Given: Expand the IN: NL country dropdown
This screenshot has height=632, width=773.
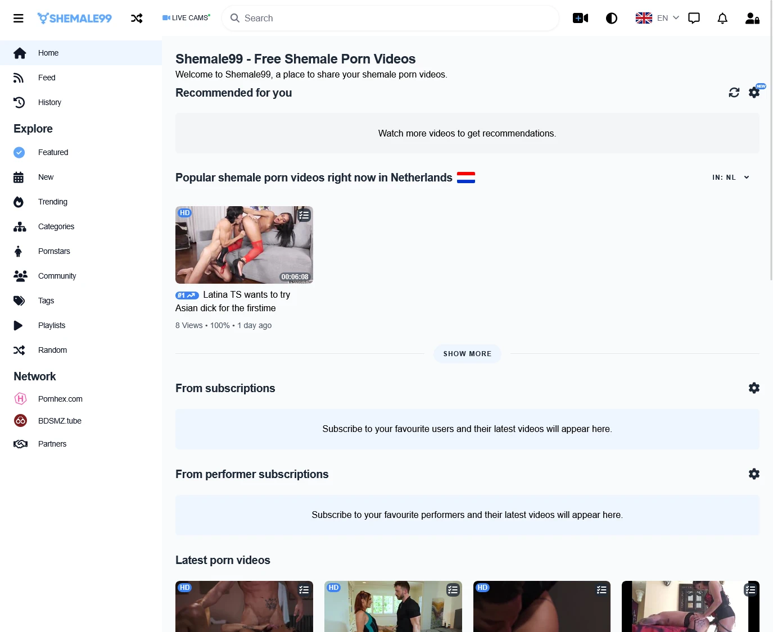Looking at the screenshot, I should point(731,178).
